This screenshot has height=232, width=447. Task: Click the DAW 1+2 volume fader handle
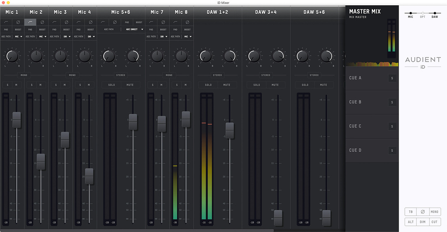[x=230, y=130]
